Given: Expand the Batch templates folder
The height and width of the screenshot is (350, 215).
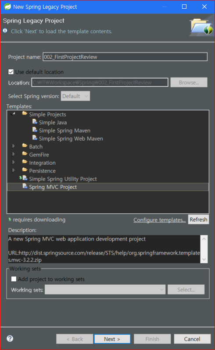Looking at the screenshot, I should (x=14, y=146).
